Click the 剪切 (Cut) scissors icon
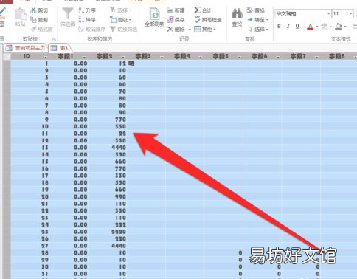 (x=33, y=10)
